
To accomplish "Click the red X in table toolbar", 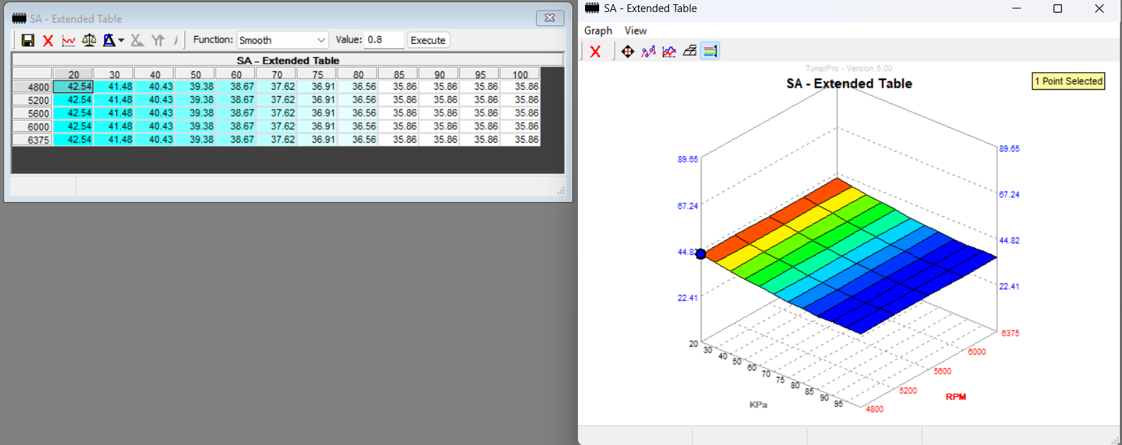I will coord(48,40).
